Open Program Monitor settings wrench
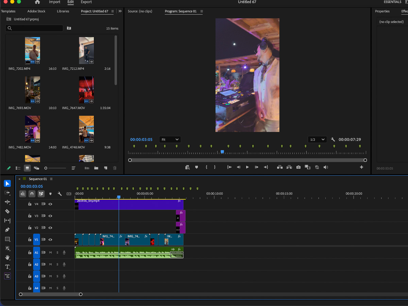 tap(333, 140)
